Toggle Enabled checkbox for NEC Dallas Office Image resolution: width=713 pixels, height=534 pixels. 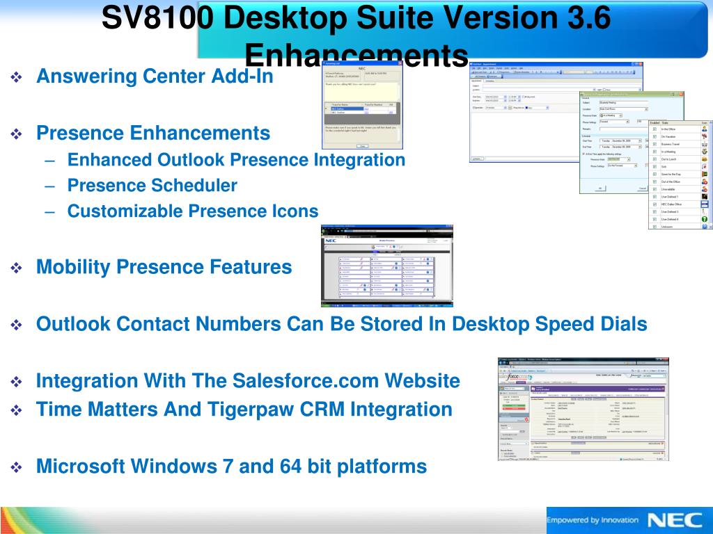coord(655,204)
